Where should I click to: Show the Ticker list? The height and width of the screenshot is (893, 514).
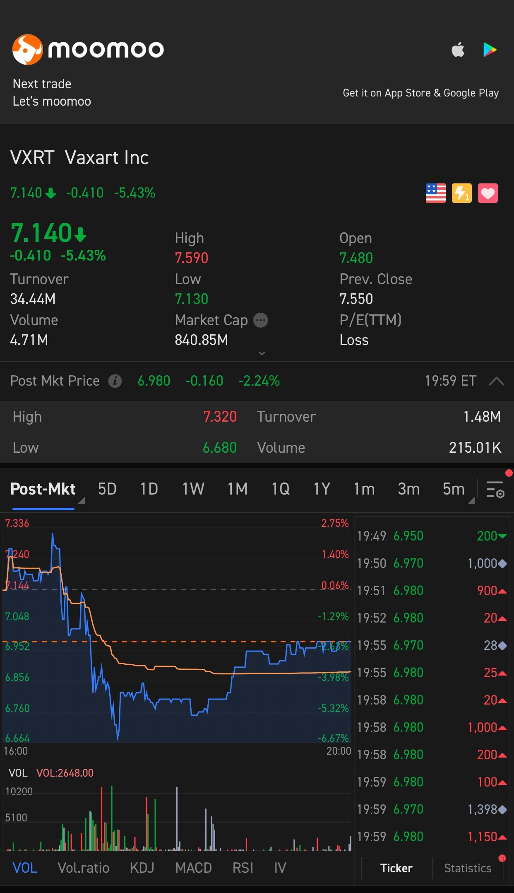click(x=396, y=868)
